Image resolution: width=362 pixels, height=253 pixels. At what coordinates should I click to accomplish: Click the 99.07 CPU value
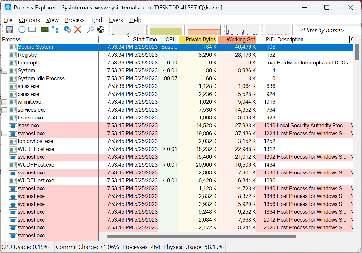click(x=171, y=79)
